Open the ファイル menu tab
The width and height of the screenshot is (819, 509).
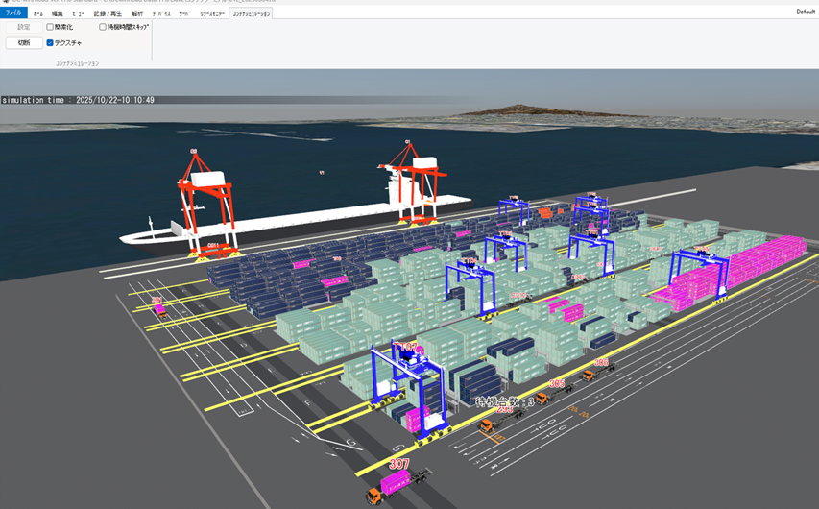pos(13,14)
